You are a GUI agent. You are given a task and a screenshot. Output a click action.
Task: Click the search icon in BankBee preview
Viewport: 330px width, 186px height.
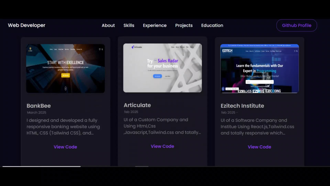[102, 49]
